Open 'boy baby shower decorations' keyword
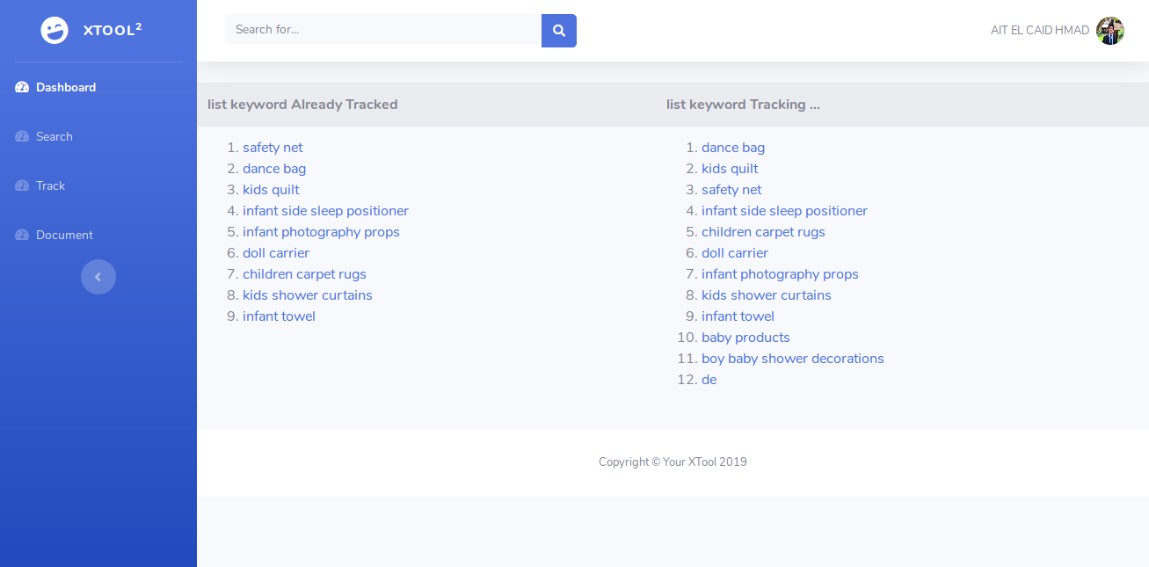Image resolution: width=1149 pixels, height=567 pixels. point(792,359)
